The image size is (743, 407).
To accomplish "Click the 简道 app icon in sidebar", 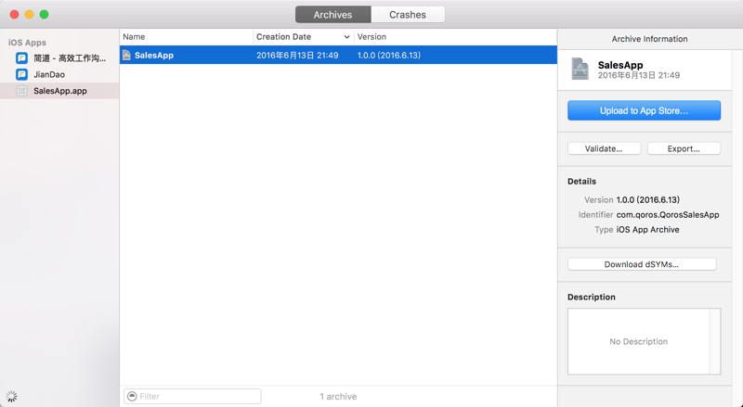I will [21, 58].
